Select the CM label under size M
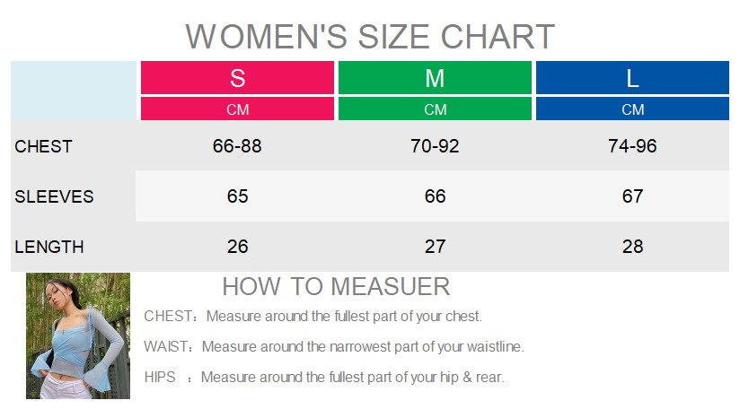 click(435, 109)
